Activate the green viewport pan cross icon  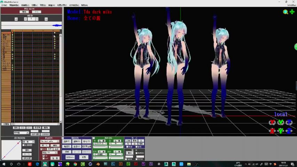point(292,12)
